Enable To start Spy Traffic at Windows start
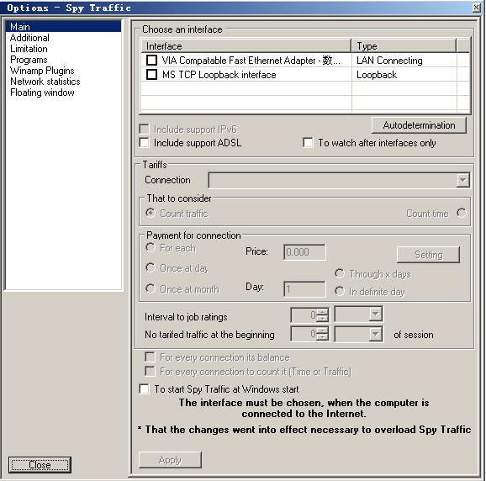486x481 pixels. click(144, 388)
